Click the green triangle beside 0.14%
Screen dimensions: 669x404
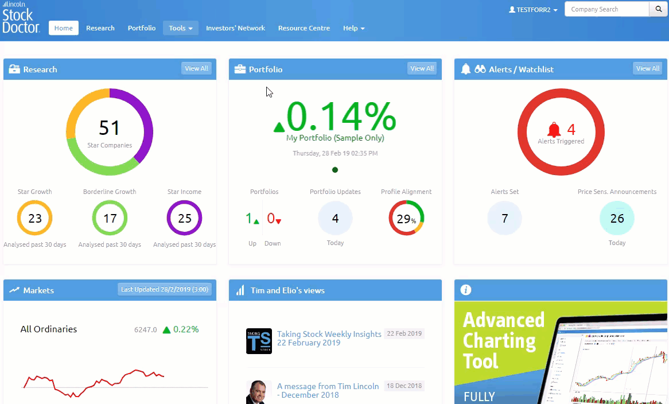coord(279,127)
